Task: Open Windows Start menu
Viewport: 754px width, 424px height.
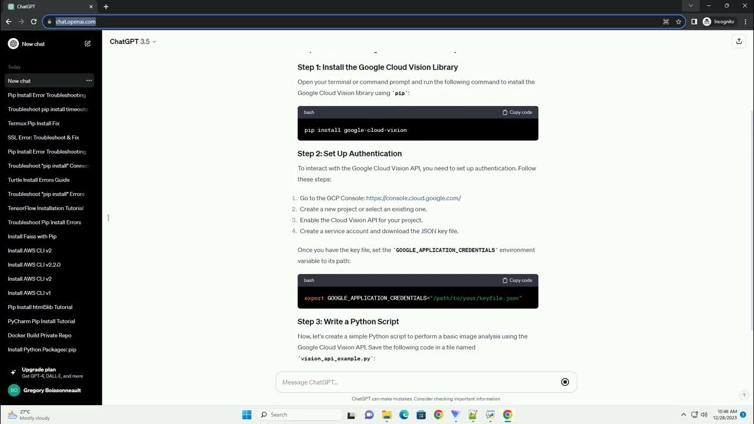Action: (x=247, y=415)
